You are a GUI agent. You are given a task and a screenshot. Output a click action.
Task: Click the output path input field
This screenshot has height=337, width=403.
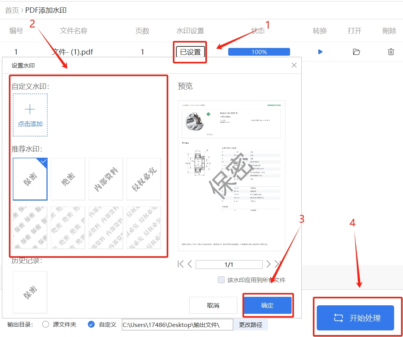[177, 325]
